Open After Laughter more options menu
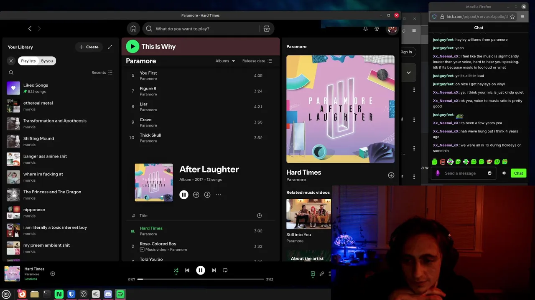Viewport: 535px width, 300px height. coord(218,195)
